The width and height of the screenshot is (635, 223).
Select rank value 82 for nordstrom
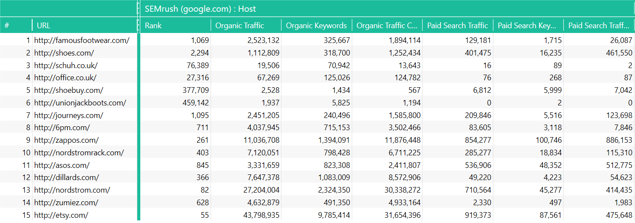pyautogui.click(x=205, y=190)
